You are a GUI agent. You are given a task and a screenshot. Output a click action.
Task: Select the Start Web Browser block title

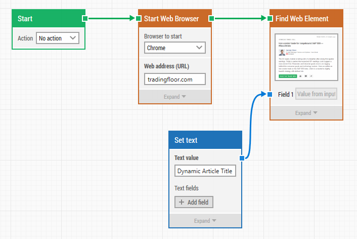coord(171,19)
